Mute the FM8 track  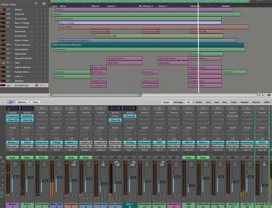tap(41, 63)
